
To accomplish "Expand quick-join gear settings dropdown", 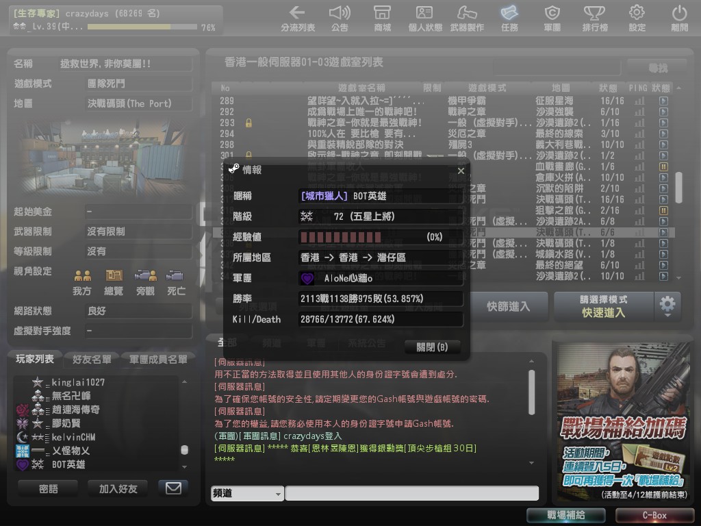I will 667,305.
